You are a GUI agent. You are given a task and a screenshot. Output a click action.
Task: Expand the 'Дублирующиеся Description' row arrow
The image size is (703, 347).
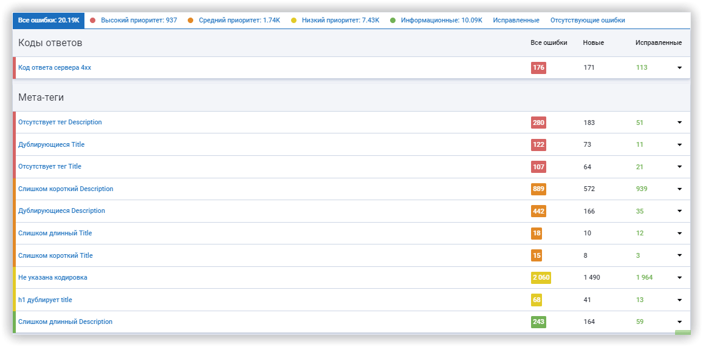coord(679,211)
